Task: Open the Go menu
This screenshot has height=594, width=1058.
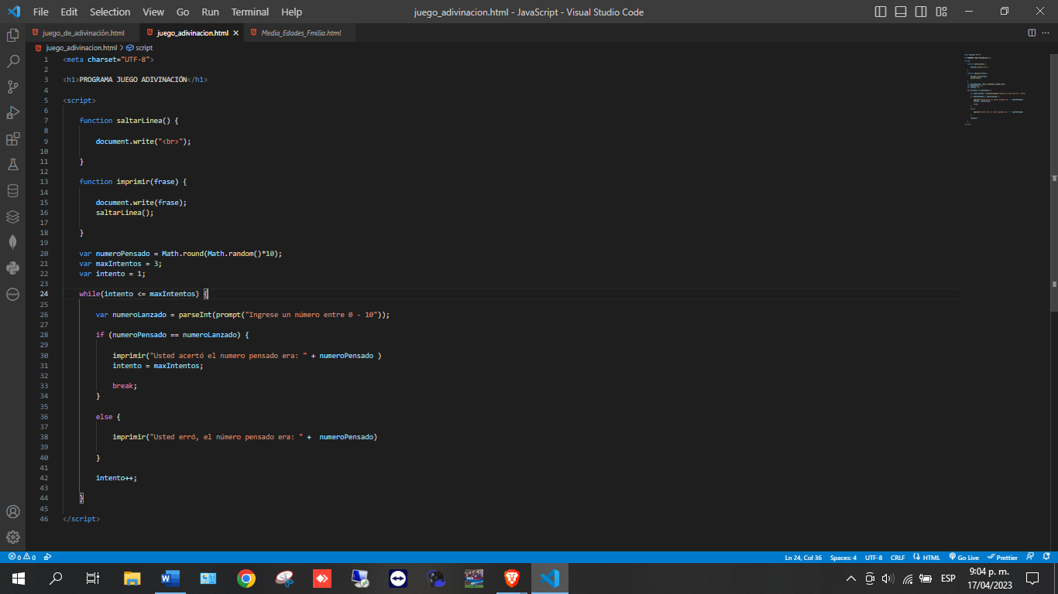Action: click(183, 12)
